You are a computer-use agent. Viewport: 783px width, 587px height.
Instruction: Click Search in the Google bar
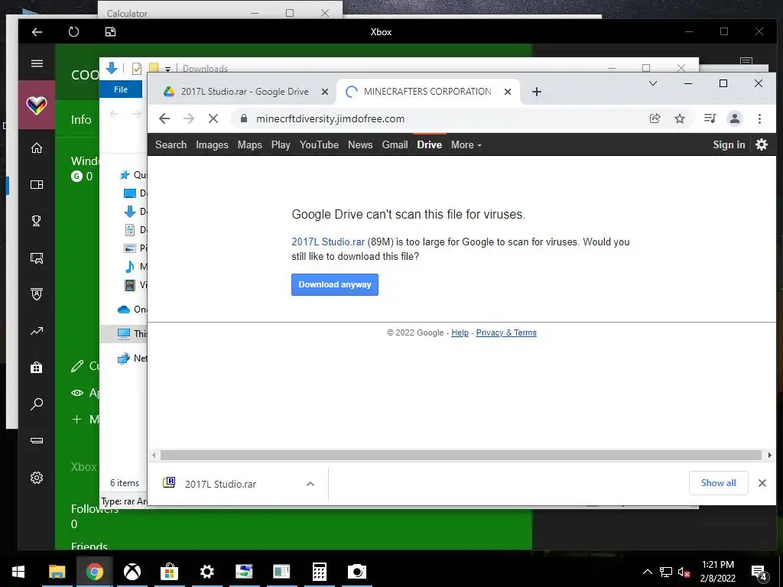click(171, 144)
